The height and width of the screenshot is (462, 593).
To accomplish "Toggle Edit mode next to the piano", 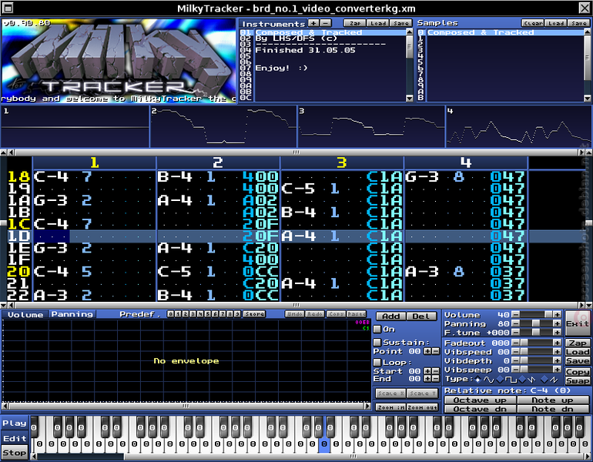I will click(x=15, y=439).
